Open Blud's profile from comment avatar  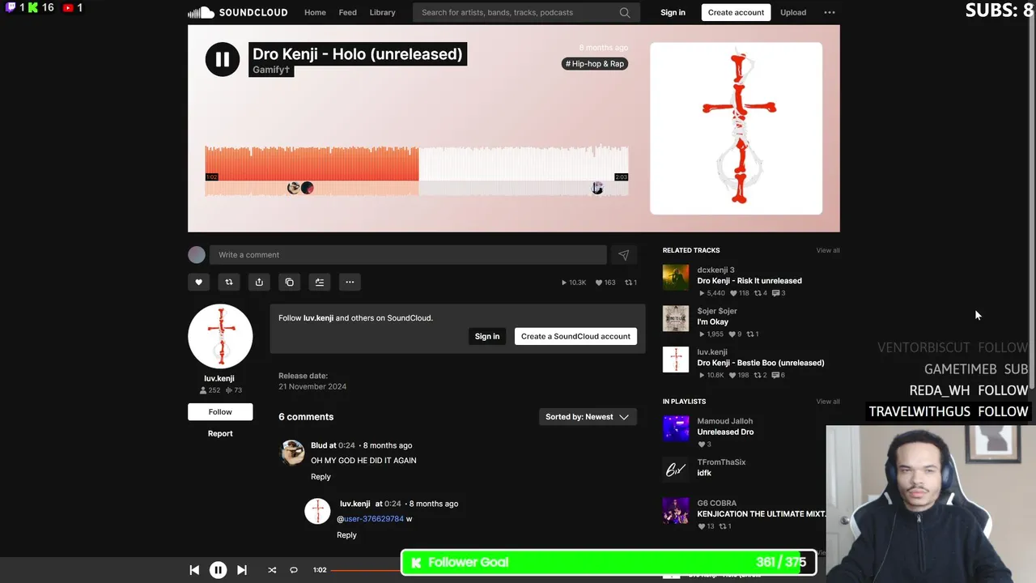coord(292,452)
